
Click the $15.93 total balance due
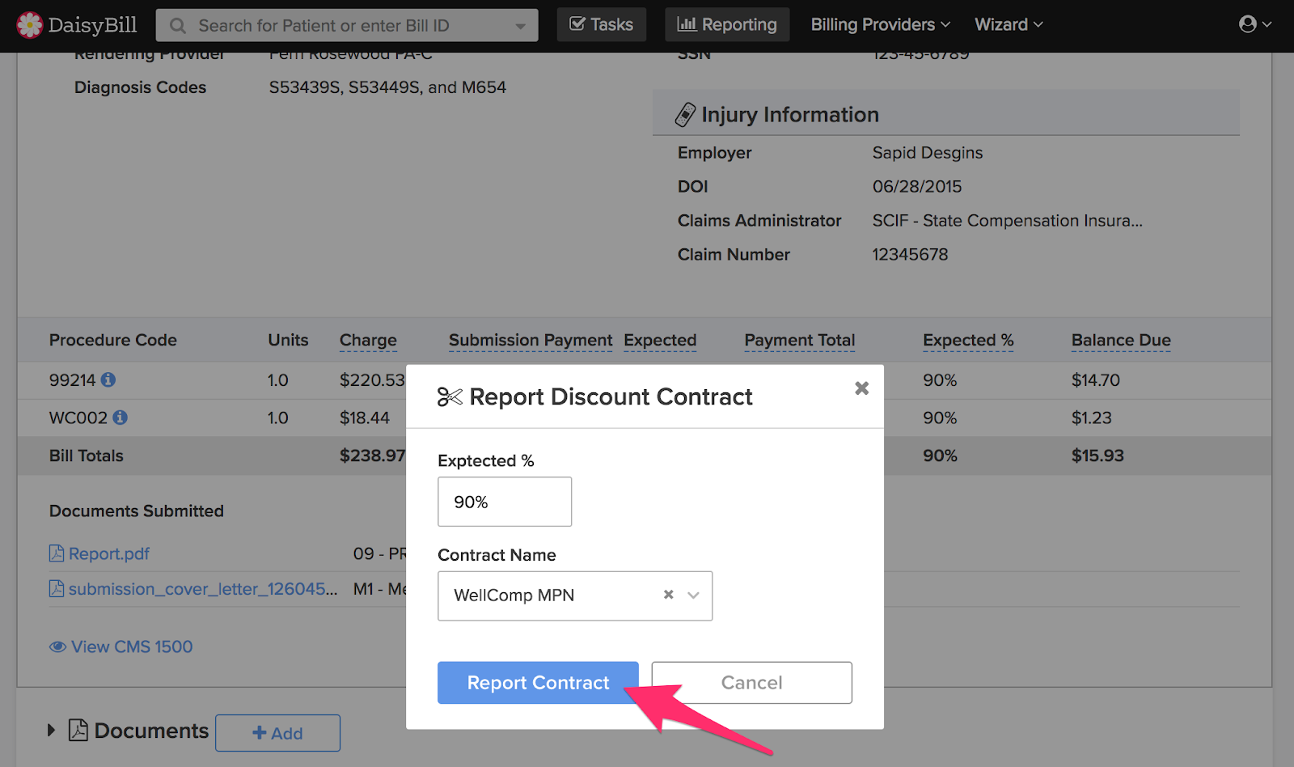pos(1097,456)
